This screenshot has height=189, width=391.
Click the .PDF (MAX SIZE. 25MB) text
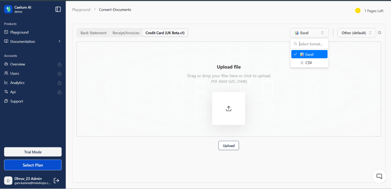[229, 82]
